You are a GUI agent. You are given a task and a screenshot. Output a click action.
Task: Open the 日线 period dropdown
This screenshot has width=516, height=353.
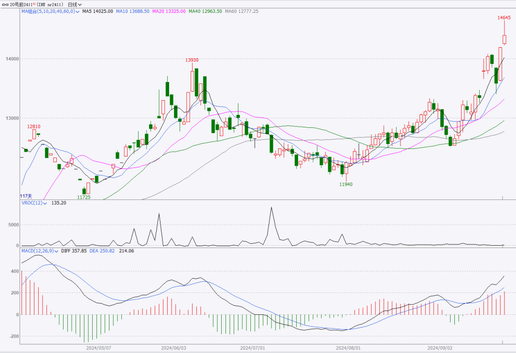coord(75,4)
